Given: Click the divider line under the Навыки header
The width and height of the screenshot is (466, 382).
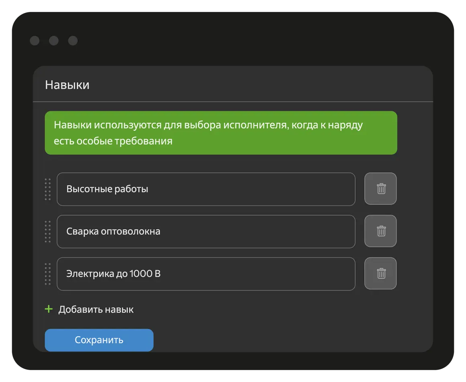Looking at the screenshot, I should click(x=233, y=102).
